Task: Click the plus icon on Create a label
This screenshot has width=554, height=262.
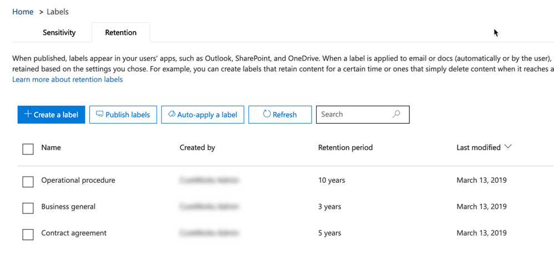Action: click(x=27, y=115)
